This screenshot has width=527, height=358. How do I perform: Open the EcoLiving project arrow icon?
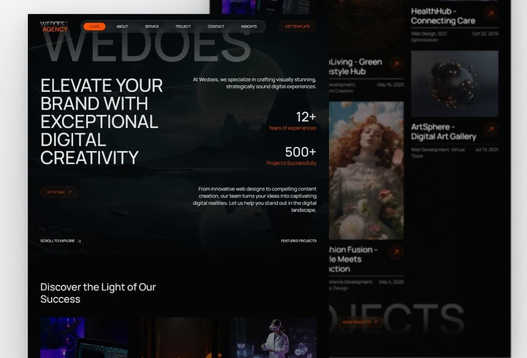point(396,64)
